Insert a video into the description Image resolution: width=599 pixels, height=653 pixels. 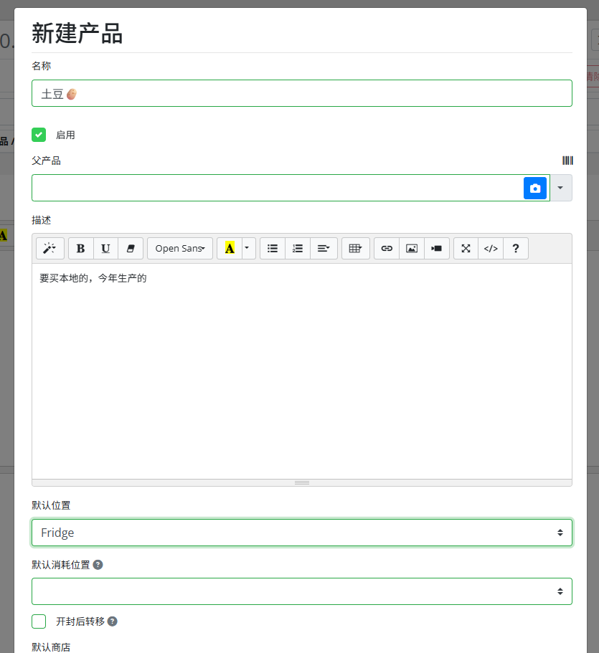pos(437,249)
